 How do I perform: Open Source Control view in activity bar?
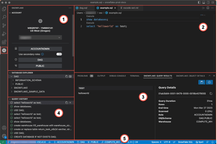click(x=4, y=25)
